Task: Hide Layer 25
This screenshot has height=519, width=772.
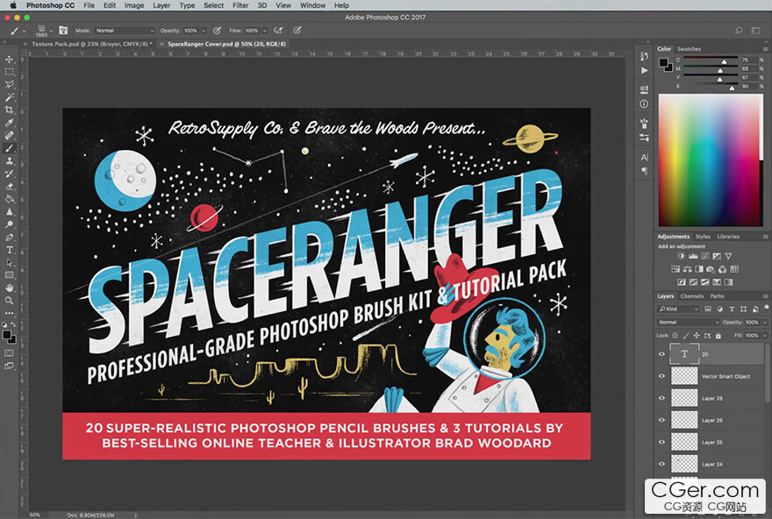Action: tap(661, 442)
